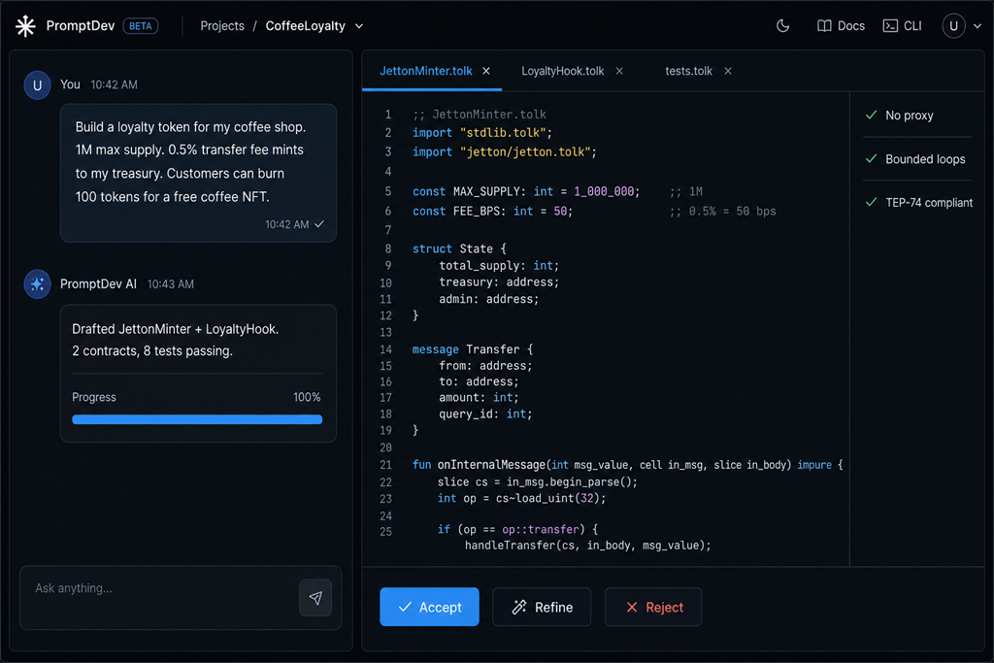
Task: Click the progress bar
Action: coord(197,419)
